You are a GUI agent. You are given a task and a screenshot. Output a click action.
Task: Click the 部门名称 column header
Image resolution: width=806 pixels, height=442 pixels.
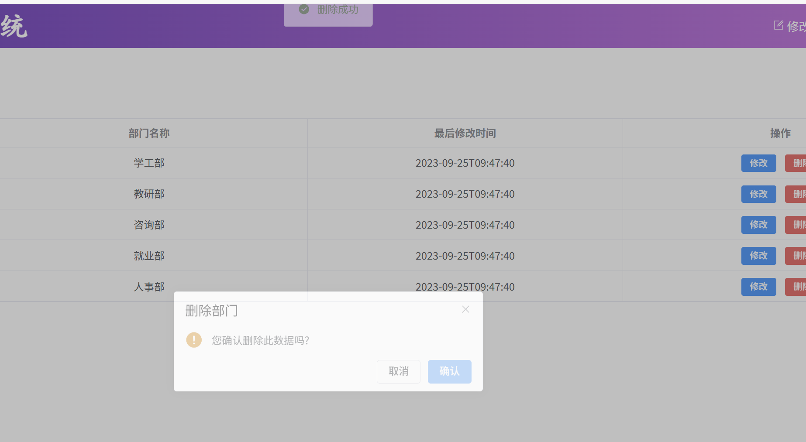(x=149, y=133)
